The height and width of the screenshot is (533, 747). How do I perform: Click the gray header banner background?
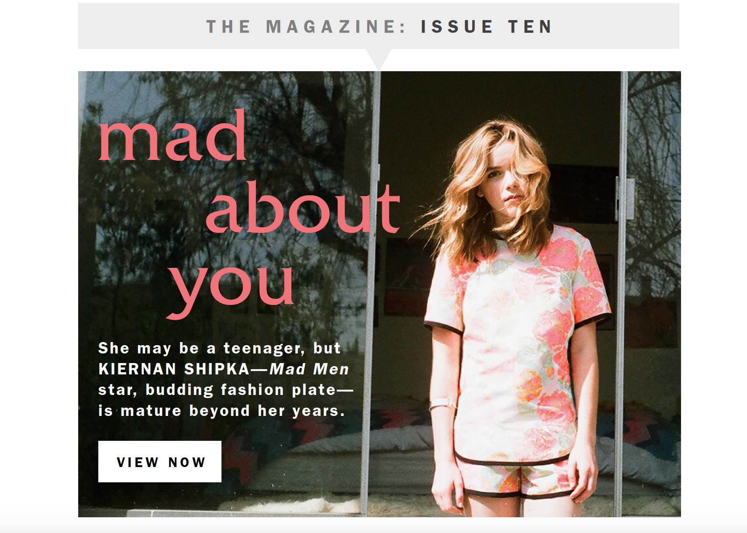378,26
